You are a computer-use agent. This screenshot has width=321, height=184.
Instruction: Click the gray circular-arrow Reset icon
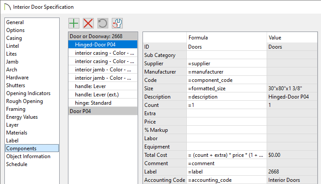point(103,23)
